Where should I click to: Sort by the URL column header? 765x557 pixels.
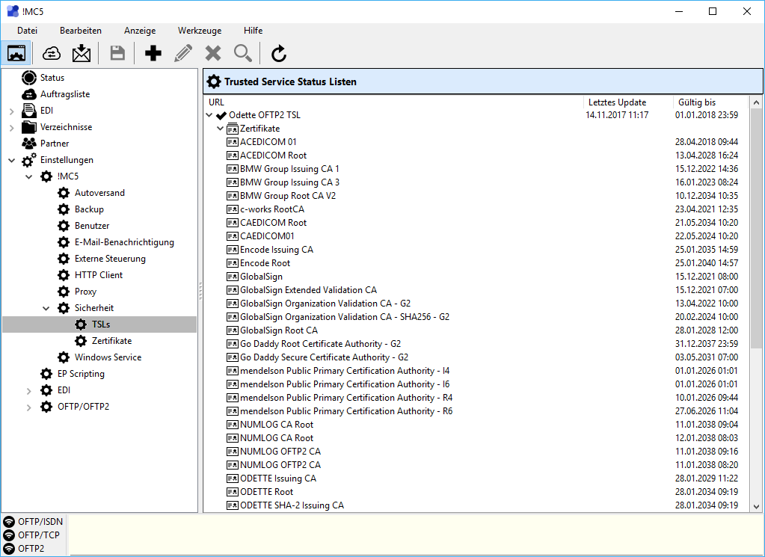click(x=394, y=102)
